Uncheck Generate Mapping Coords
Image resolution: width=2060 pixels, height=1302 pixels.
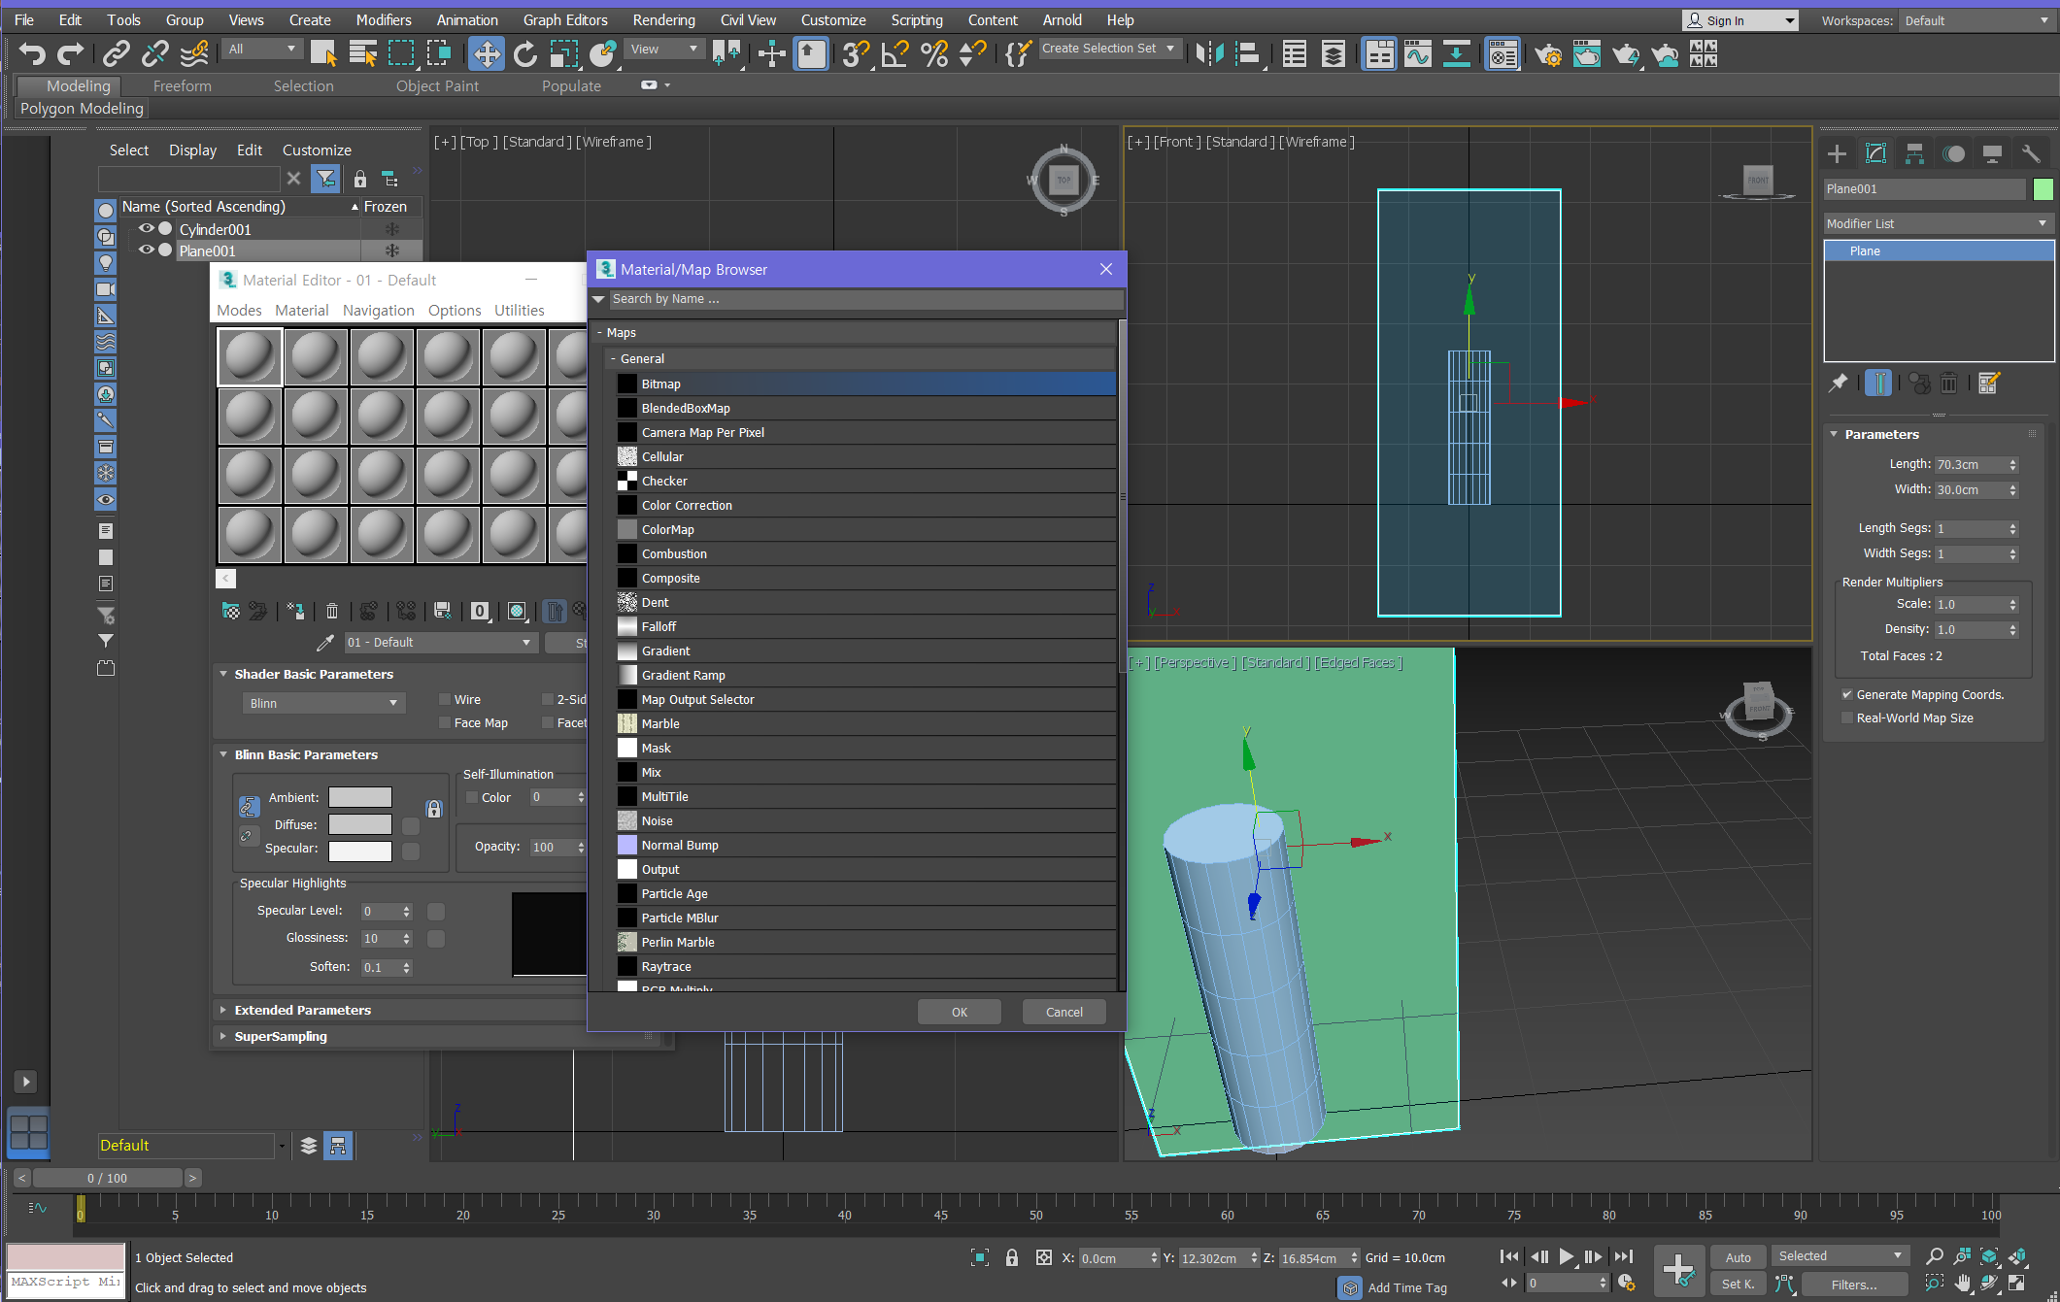click(x=1846, y=694)
